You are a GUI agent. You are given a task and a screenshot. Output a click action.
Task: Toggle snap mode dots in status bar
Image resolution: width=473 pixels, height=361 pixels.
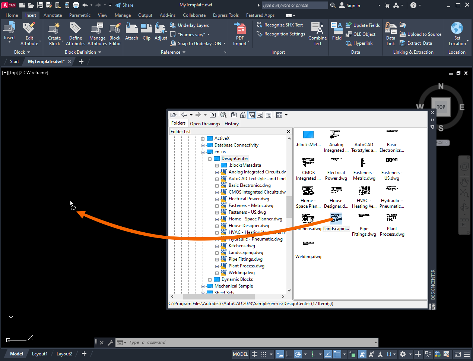264,354
